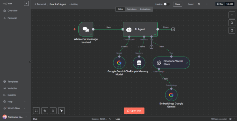The width and height of the screenshot is (237, 121).
Task: Click the Session 4273f label
Action: click(x=99, y=119)
